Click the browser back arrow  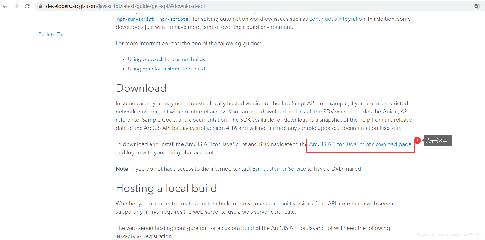[5, 6]
